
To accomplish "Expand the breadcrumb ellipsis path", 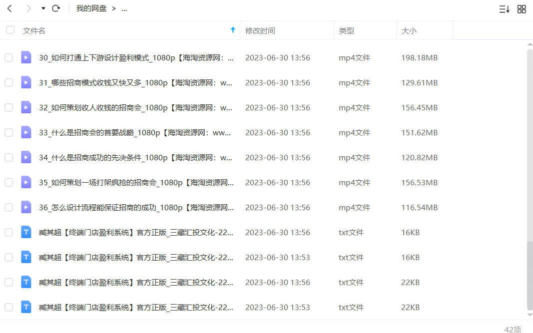I will click(124, 9).
